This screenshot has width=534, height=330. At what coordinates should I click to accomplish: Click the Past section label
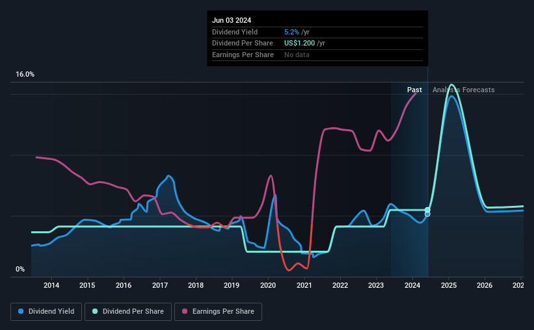click(x=414, y=90)
